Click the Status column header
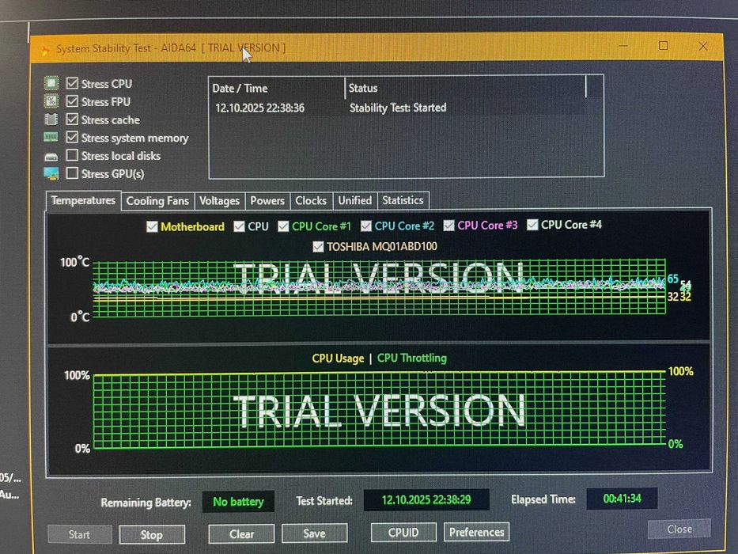738x554 pixels. pyautogui.click(x=465, y=88)
